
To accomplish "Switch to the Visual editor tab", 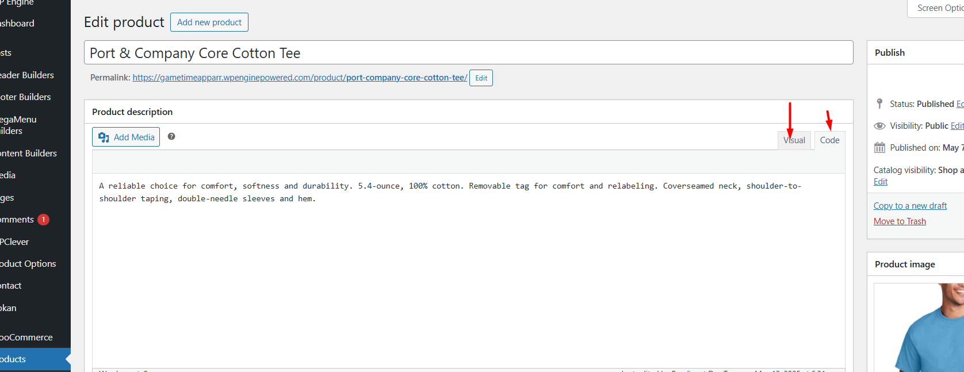I will [x=794, y=140].
